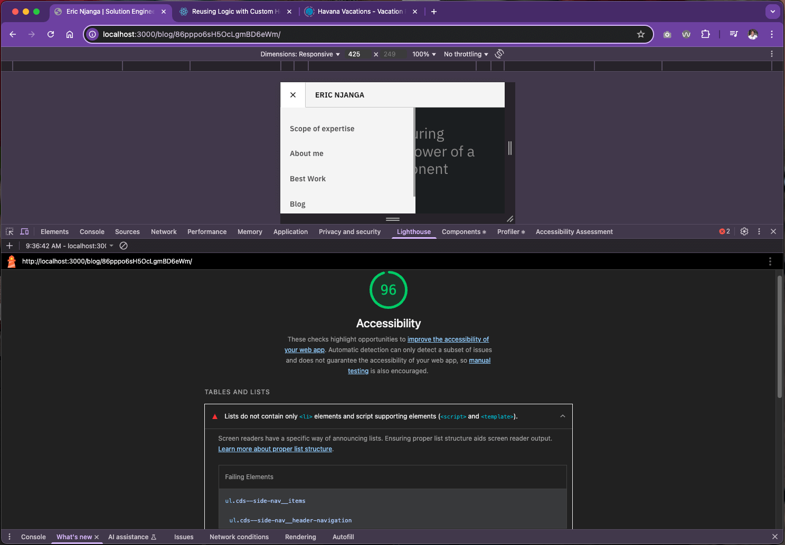Toggle the device emulation toolbar

(24, 231)
